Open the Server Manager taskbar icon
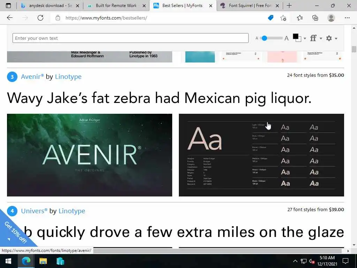This screenshot has width=357, height=268. (60, 261)
